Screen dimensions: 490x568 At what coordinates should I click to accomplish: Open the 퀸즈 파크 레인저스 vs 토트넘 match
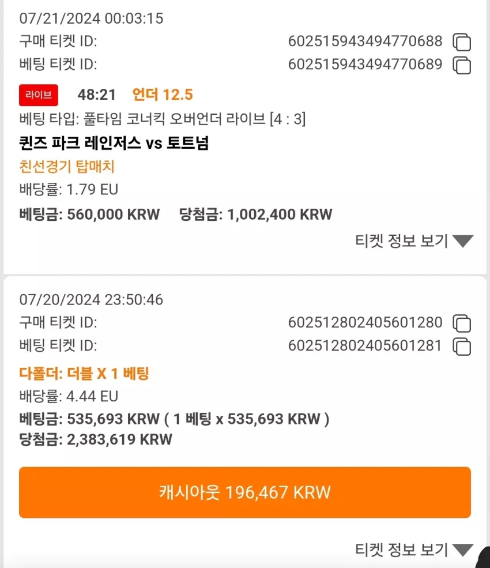[114, 143]
